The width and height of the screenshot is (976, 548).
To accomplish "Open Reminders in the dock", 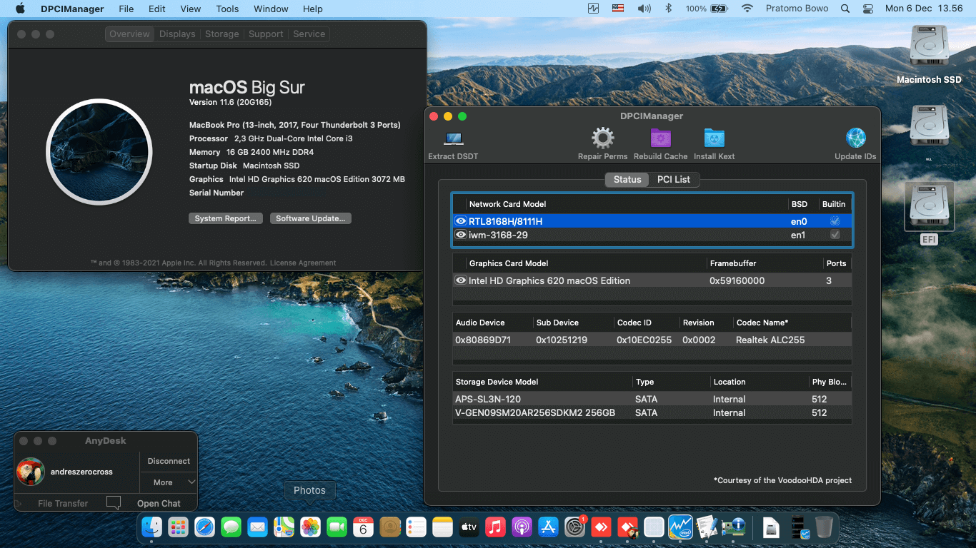I will click(416, 527).
